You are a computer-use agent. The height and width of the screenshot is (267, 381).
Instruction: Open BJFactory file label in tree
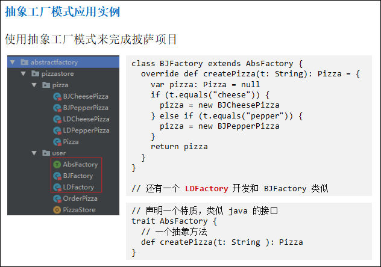click(78, 176)
